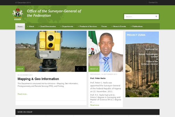
Task: Open the Home tab
Action: (20, 27)
